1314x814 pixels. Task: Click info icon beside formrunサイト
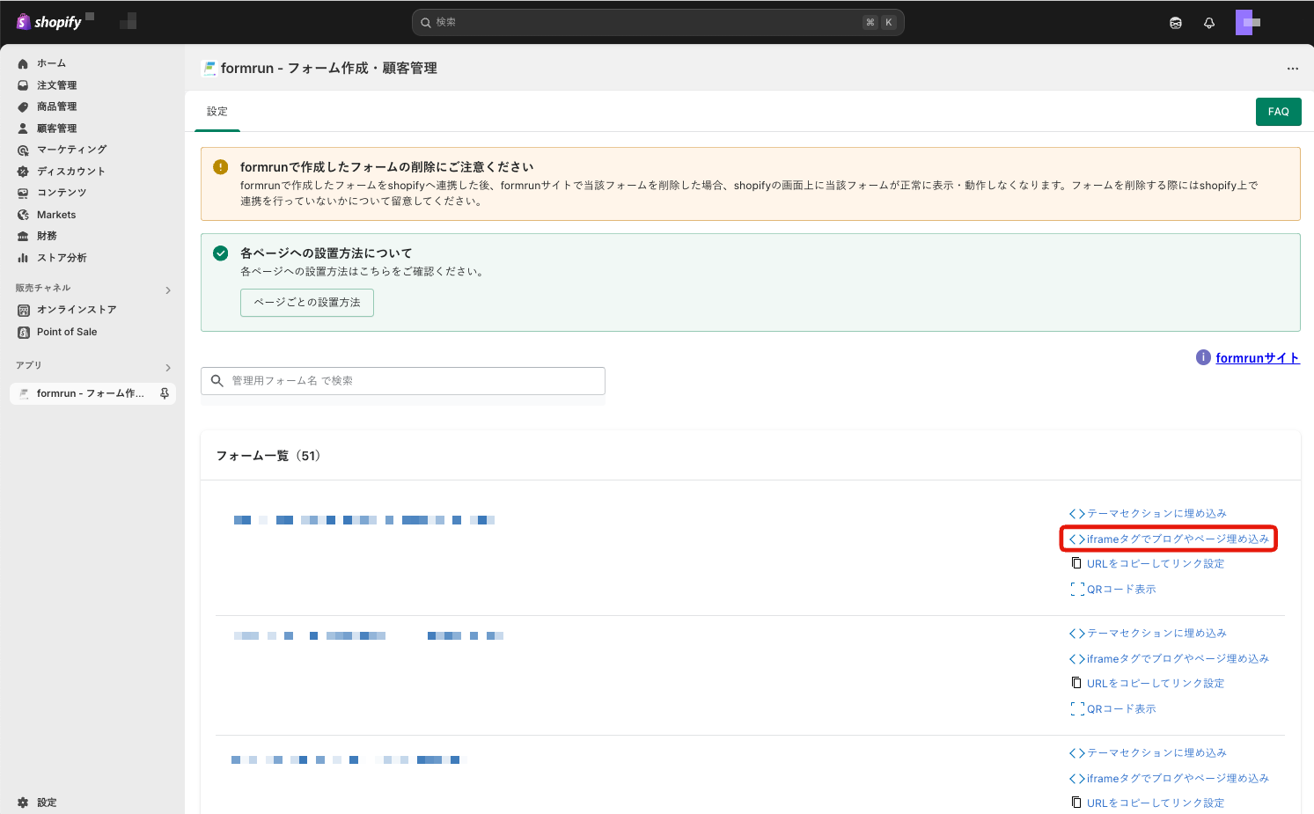point(1203,357)
